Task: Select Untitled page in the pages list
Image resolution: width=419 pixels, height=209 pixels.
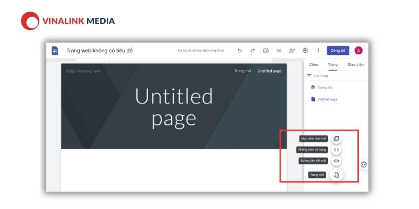Action: [x=327, y=99]
